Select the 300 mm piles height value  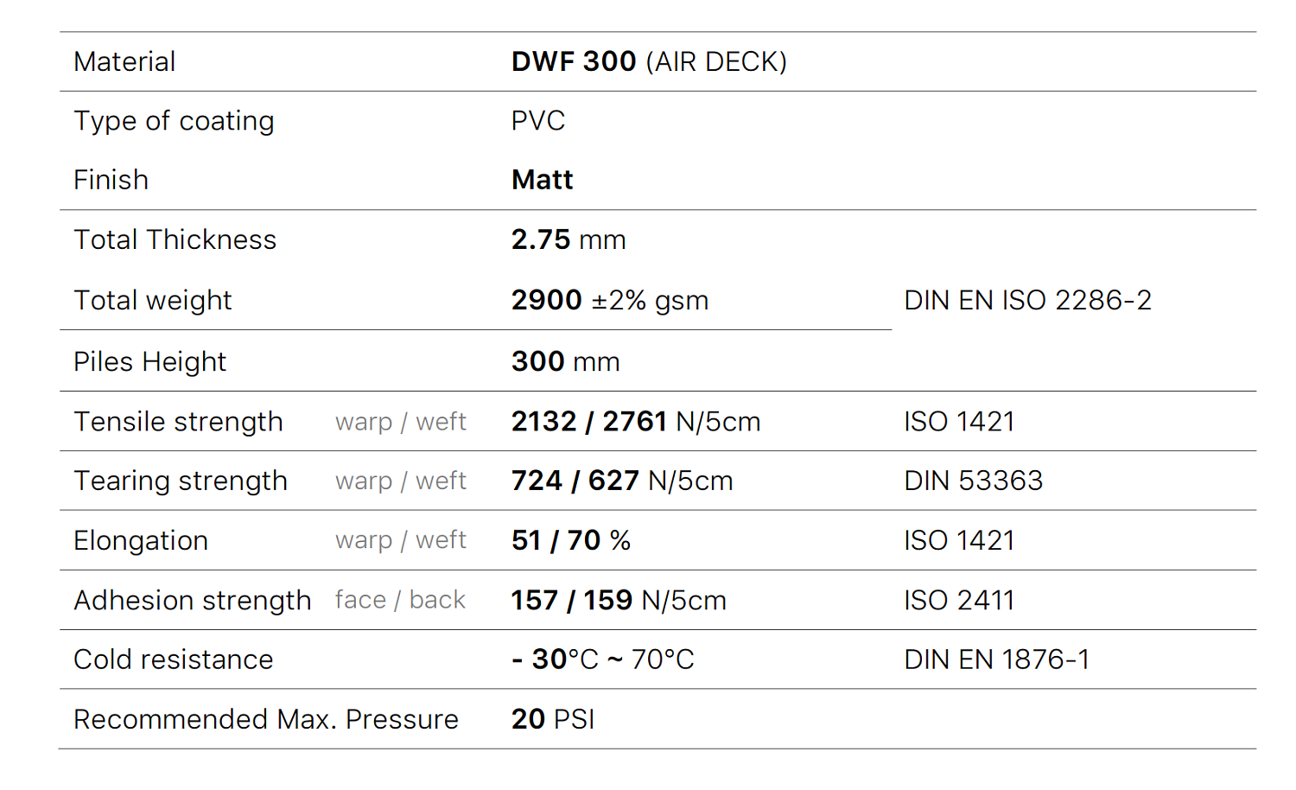click(x=565, y=361)
